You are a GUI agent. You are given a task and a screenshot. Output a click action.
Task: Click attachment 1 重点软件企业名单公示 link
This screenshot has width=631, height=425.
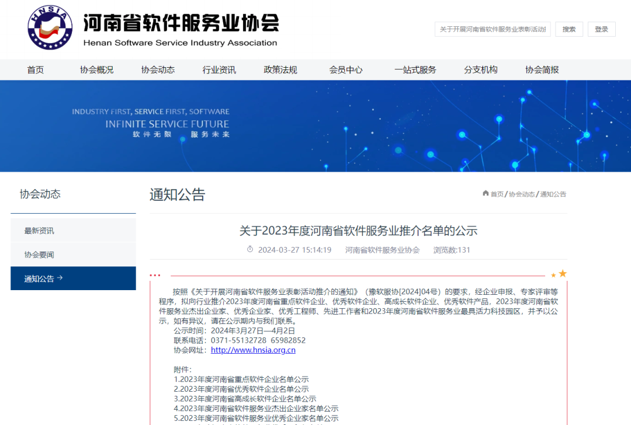click(x=242, y=379)
